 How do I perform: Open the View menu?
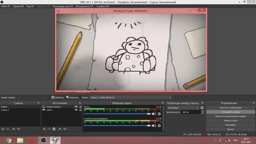30,6
